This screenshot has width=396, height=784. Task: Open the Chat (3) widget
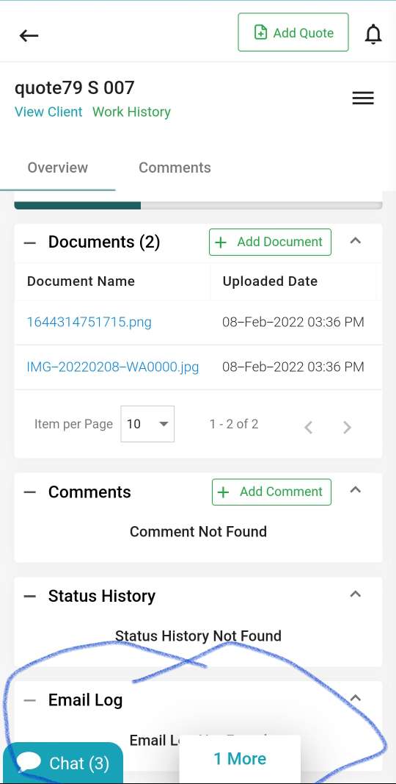point(63,763)
